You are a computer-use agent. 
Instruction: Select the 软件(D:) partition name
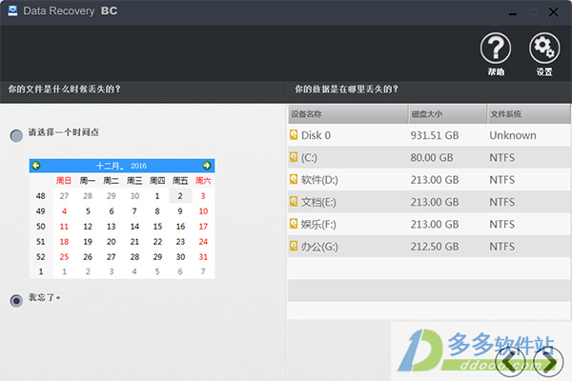click(x=319, y=180)
